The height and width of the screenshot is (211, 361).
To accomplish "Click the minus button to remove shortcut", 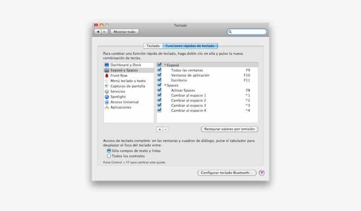I will [165, 129].
